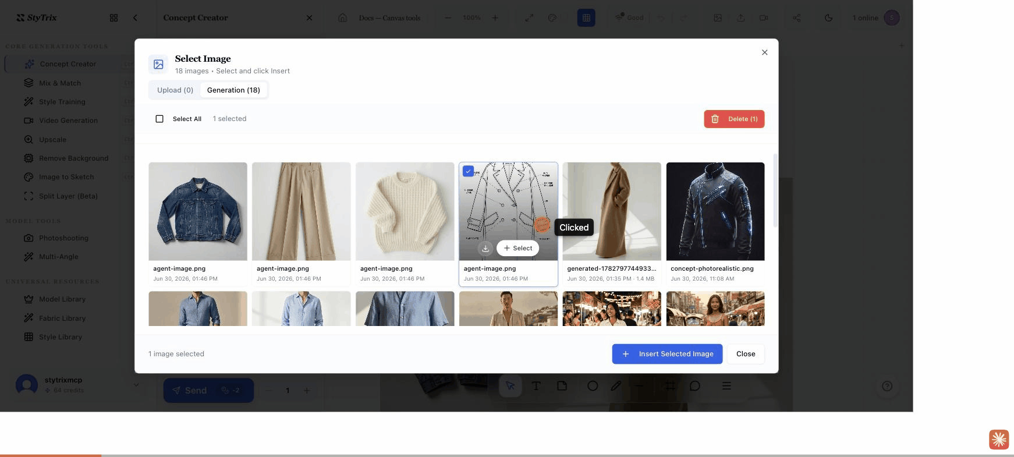Click the Select button on the coat sketch thumbnail
Viewport: 1014px width, 457px height.
point(517,248)
